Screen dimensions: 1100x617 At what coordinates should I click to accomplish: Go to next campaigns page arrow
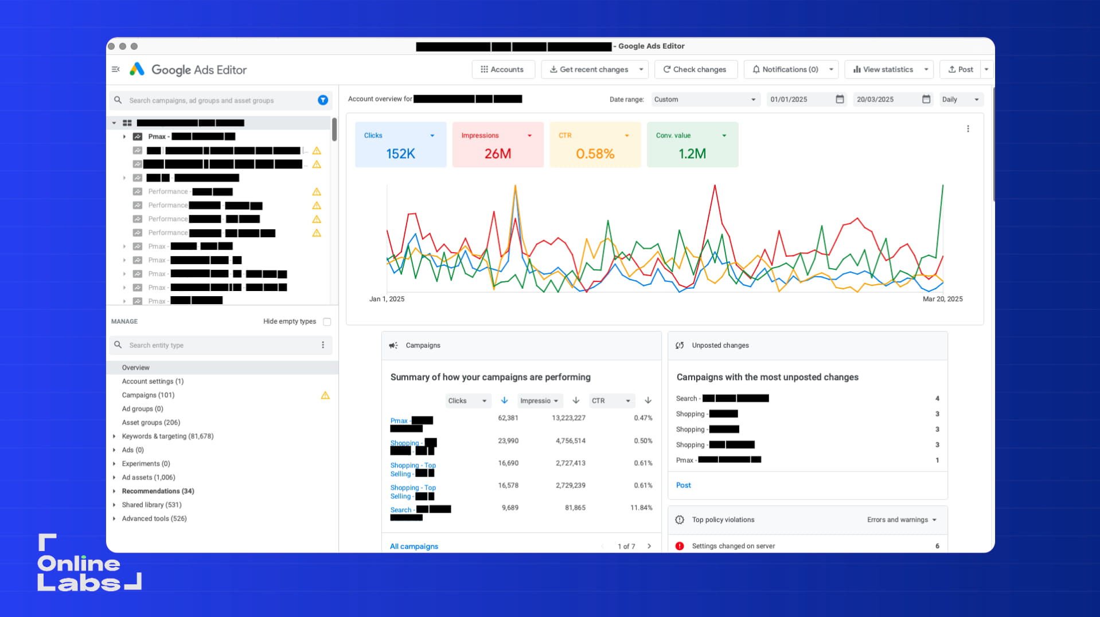click(649, 547)
